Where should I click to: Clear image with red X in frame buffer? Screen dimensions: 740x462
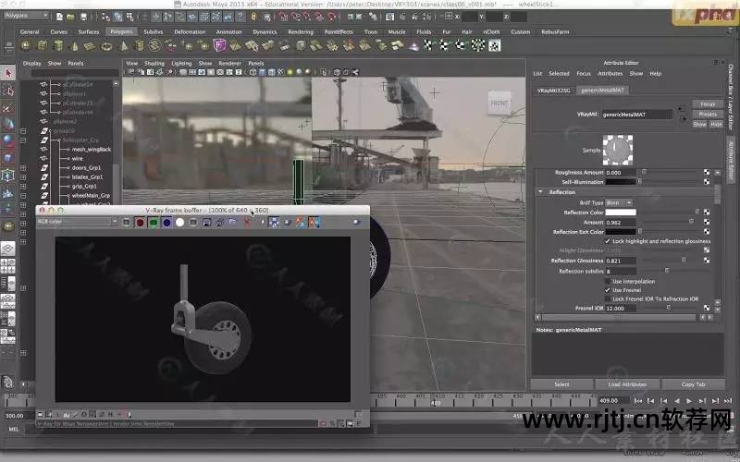247,223
